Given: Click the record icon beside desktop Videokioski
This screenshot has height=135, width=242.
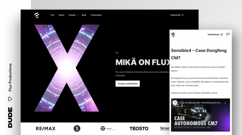Looking at the screenshot, I should point(182,15).
